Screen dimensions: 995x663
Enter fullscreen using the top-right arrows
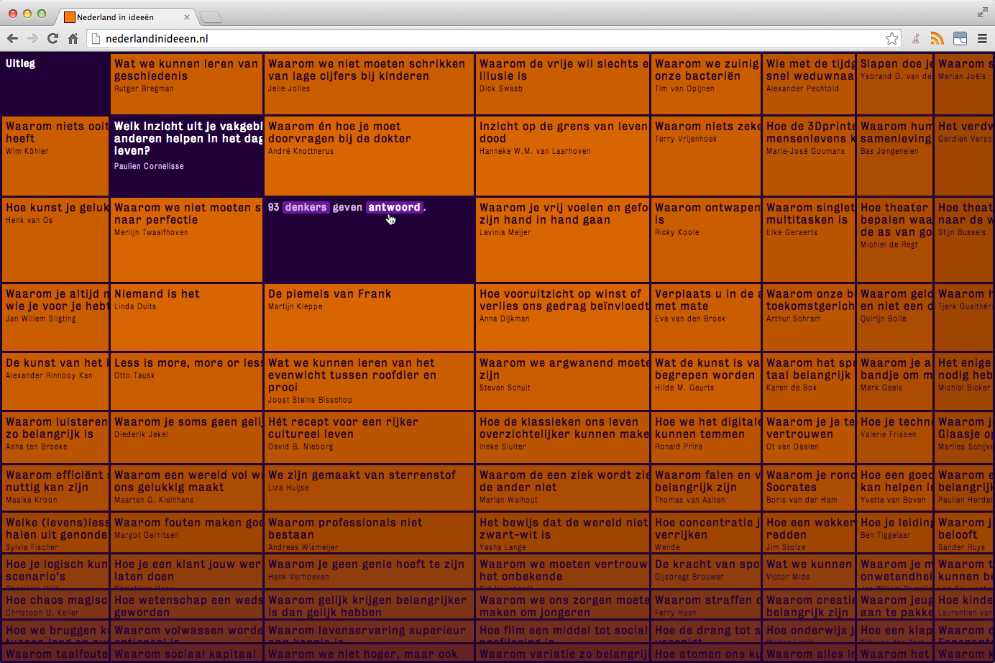tap(982, 12)
